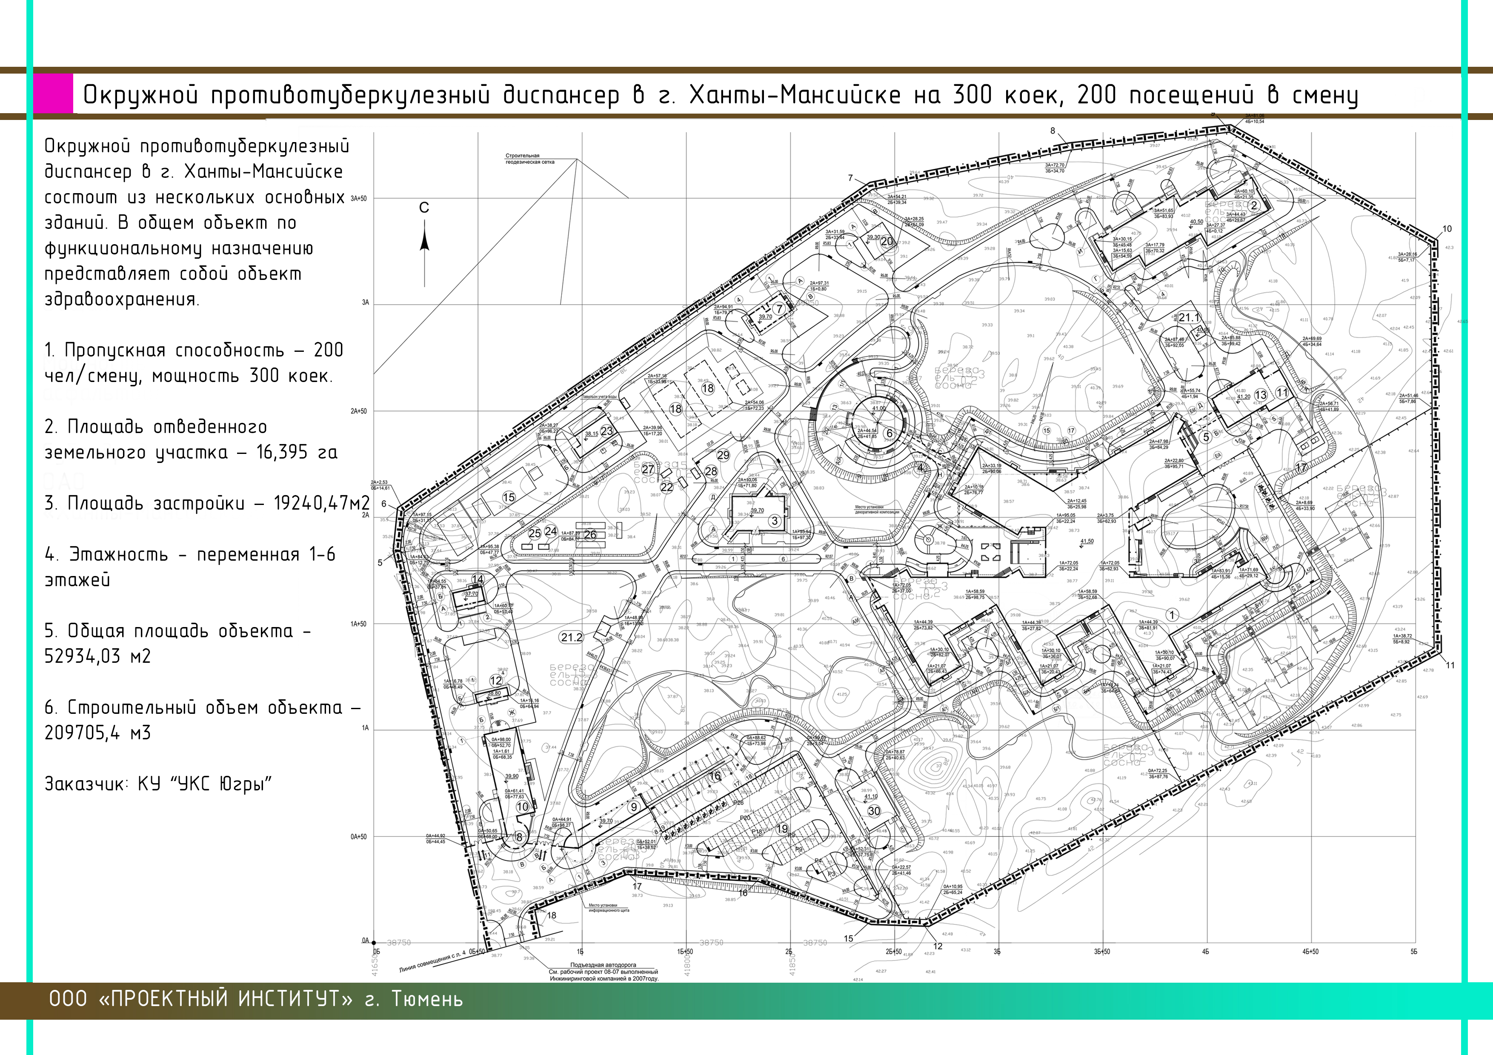Click coordinate label "3А+72,70 / 3Б+34,70"
The height and width of the screenshot is (1055, 1493).
pyautogui.click(x=1055, y=168)
